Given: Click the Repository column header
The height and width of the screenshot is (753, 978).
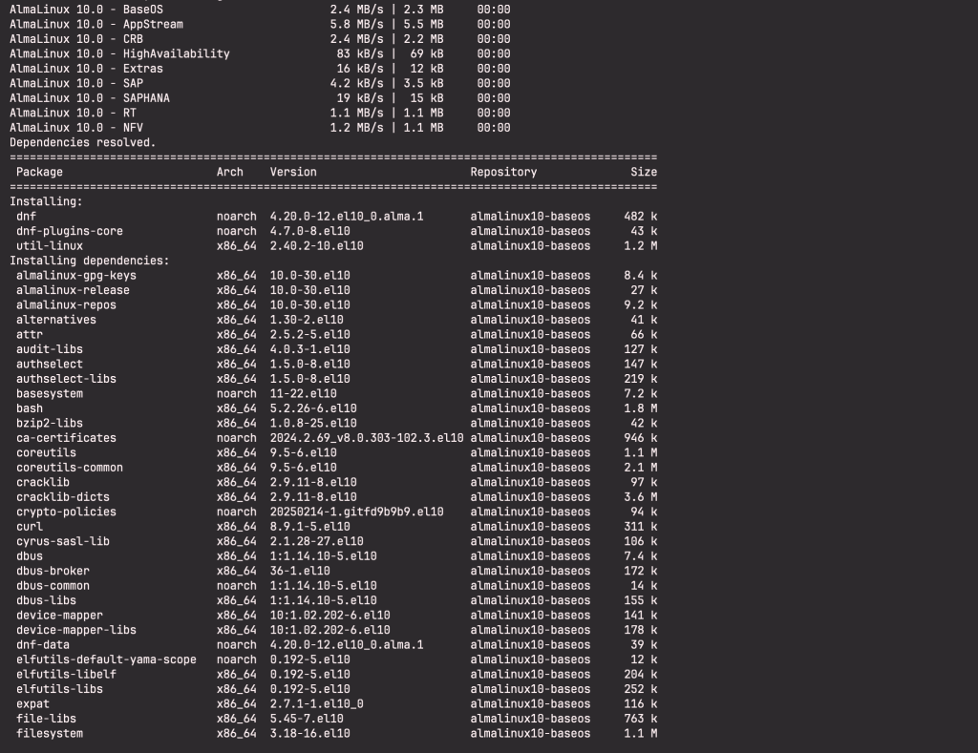Looking at the screenshot, I should [x=504, y=171].
